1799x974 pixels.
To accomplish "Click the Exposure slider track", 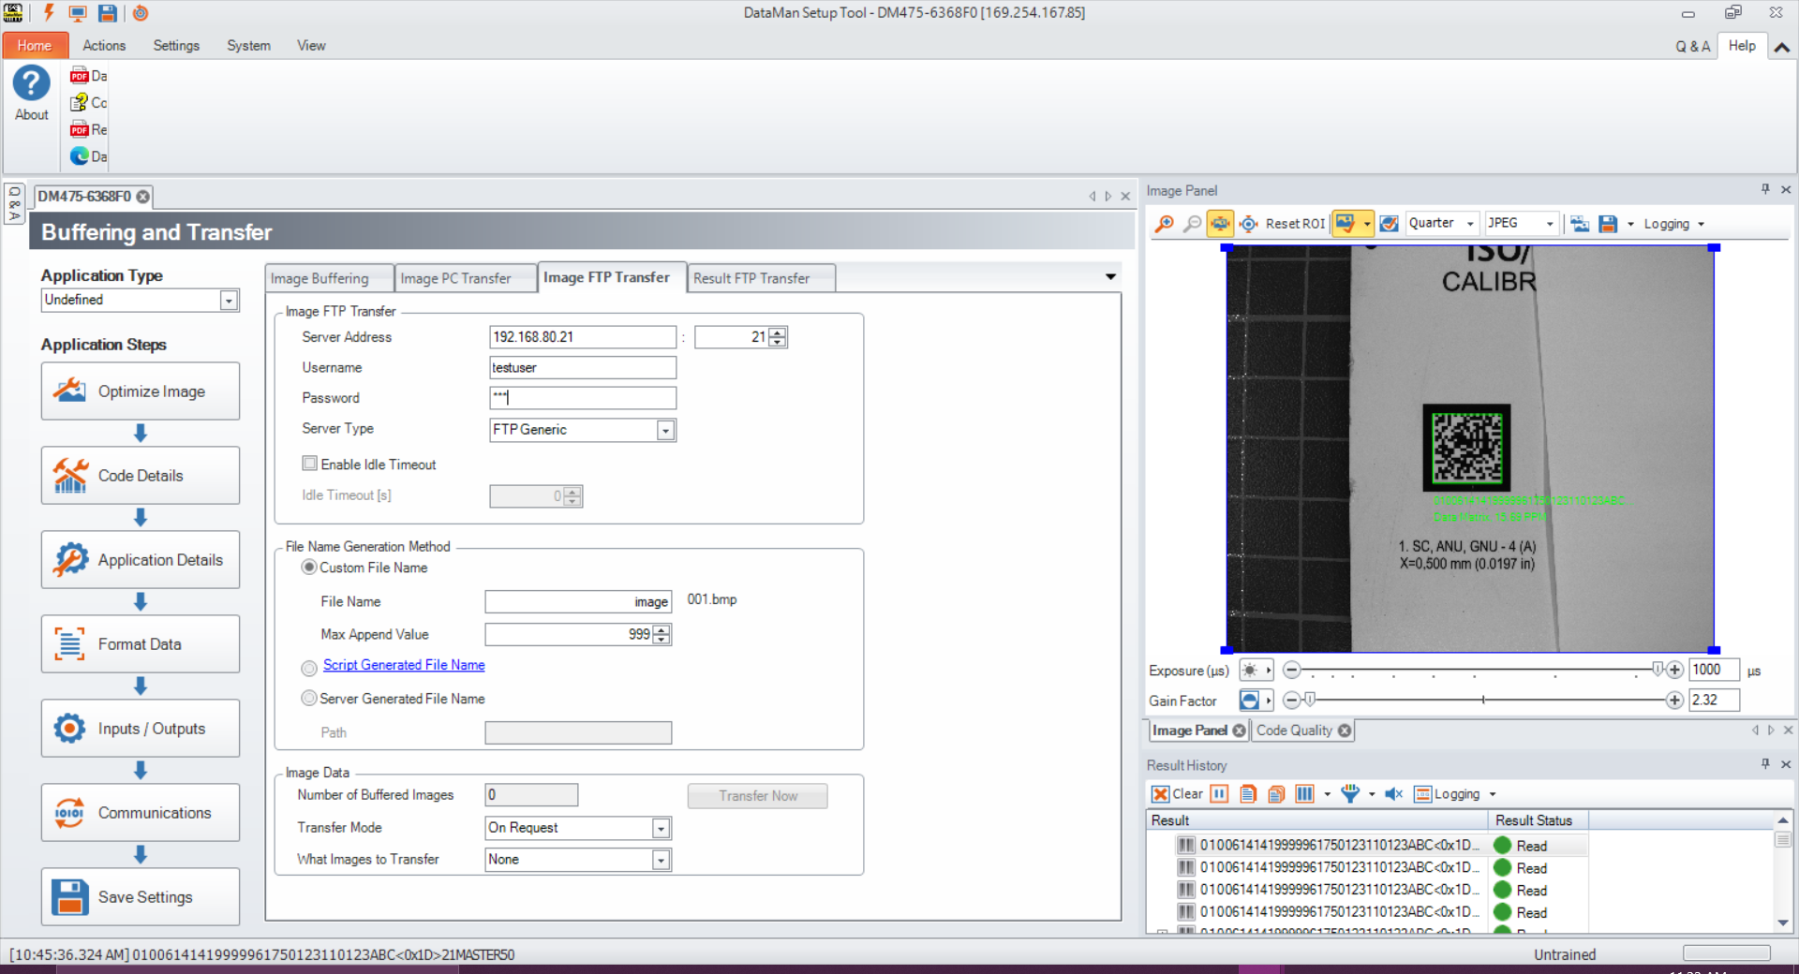I will point(1474,671).
